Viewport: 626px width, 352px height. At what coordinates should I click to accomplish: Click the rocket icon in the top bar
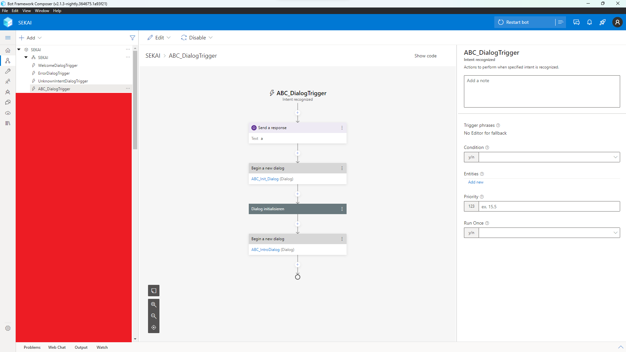603,22
